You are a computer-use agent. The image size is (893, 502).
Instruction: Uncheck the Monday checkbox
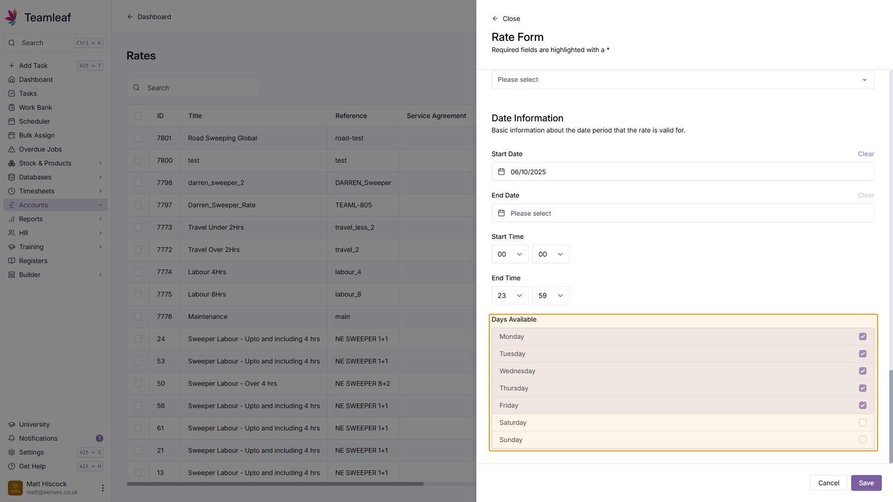(x=862, y=337)
